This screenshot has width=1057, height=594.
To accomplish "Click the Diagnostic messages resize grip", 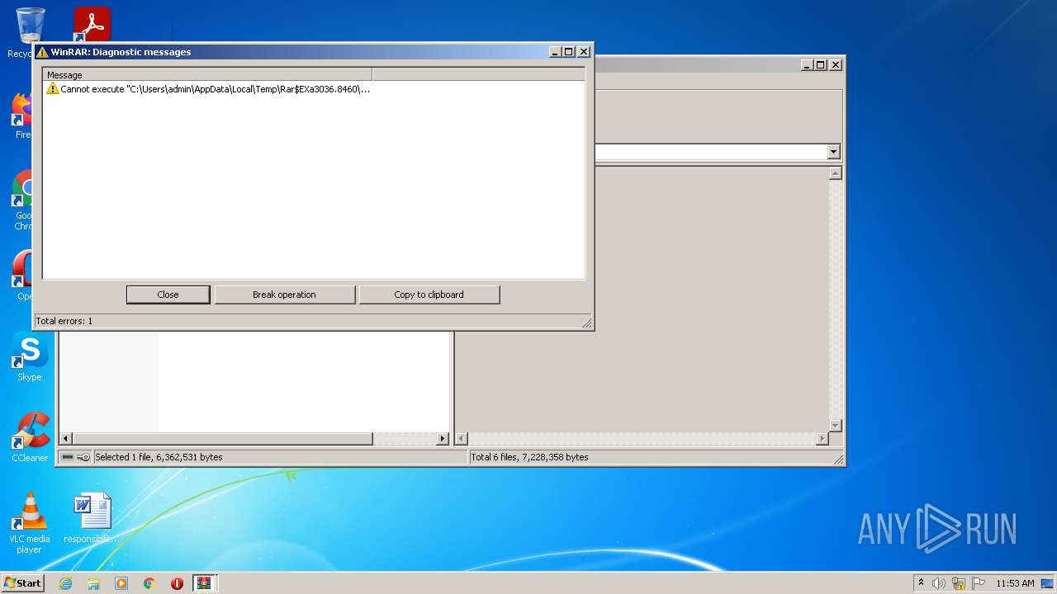I will (587, 323).
